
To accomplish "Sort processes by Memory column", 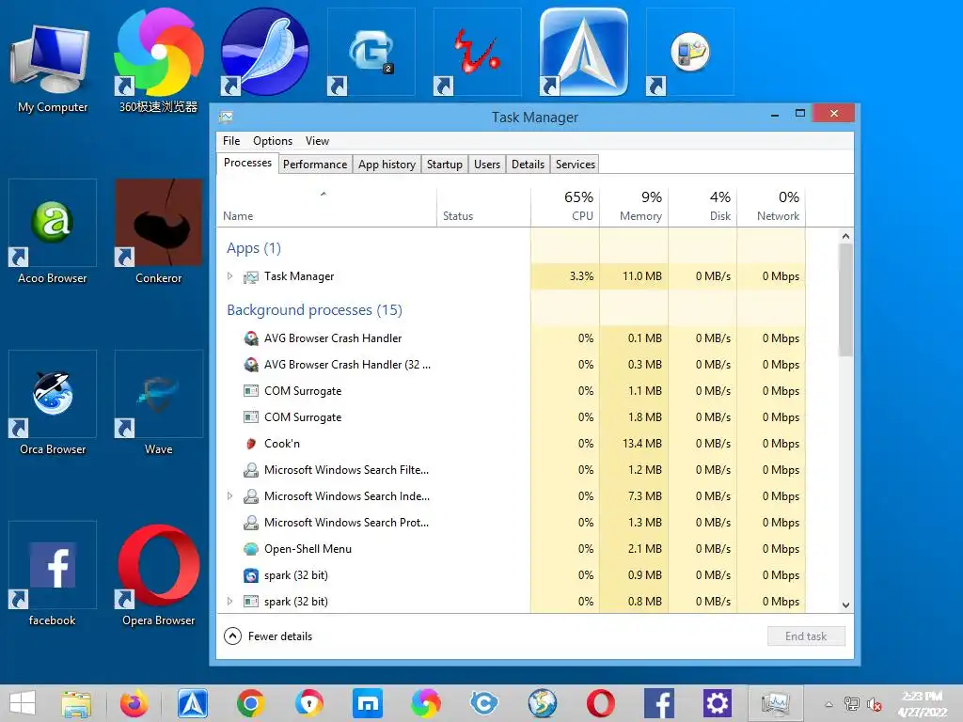I will click(634, 207).
